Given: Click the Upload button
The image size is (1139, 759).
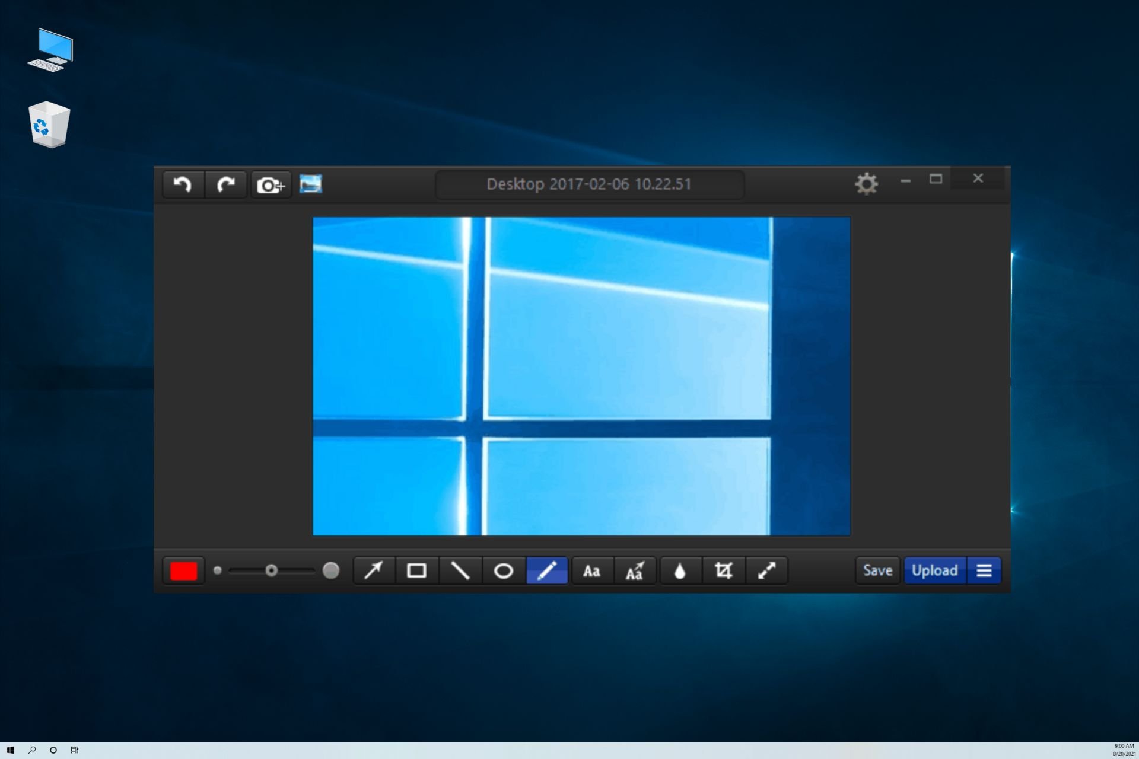Looking at the screenshot, I should point(935,570).
